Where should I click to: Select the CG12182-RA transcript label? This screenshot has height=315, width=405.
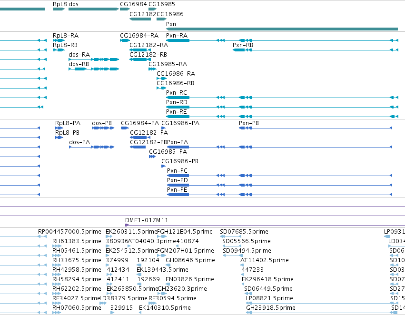149,45
